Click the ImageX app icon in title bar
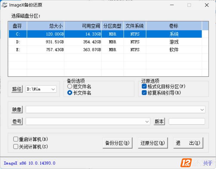Image resolution: width=216 pixels, height=169 pixels. point(4,5)
